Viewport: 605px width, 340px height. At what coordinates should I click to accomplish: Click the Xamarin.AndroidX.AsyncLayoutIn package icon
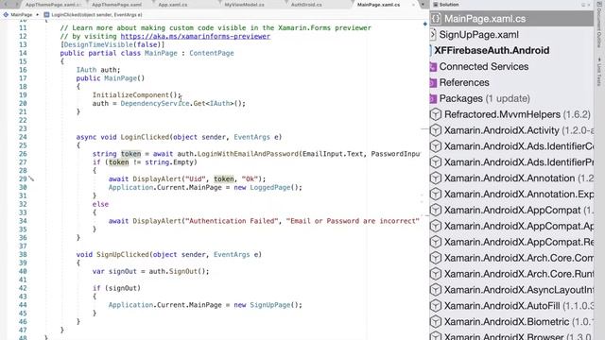(x=436, y=290)
